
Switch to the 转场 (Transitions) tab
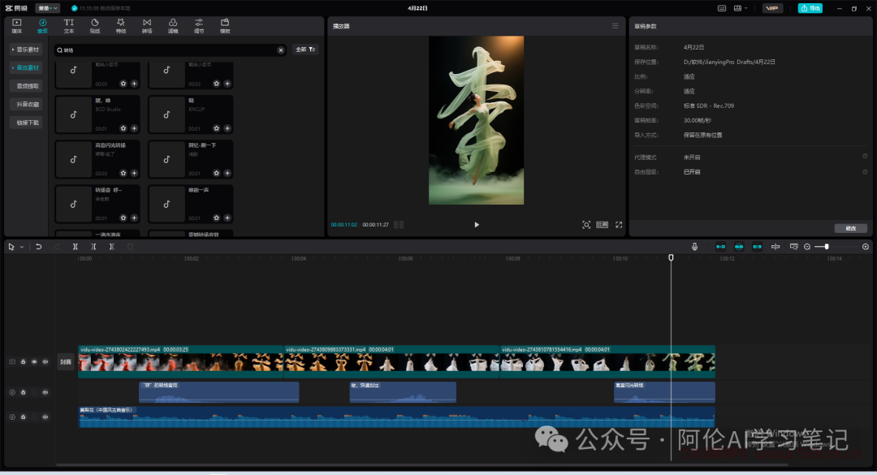147,26
